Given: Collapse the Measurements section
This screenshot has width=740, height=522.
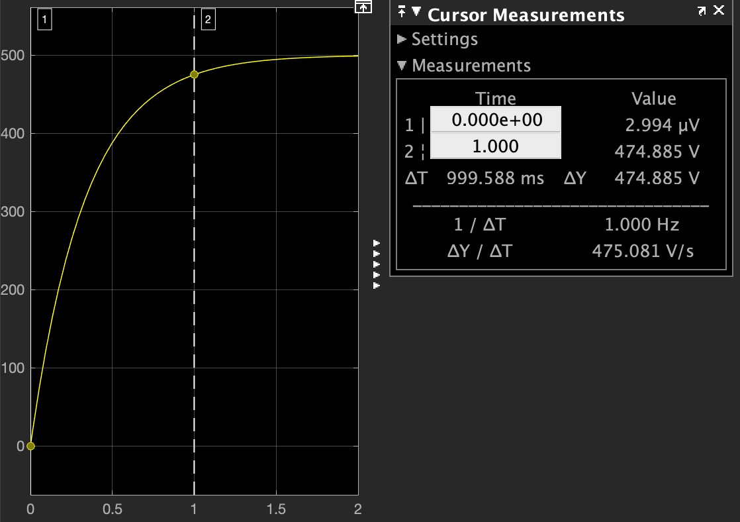Looking at the screenshot, I should point(402,65).
